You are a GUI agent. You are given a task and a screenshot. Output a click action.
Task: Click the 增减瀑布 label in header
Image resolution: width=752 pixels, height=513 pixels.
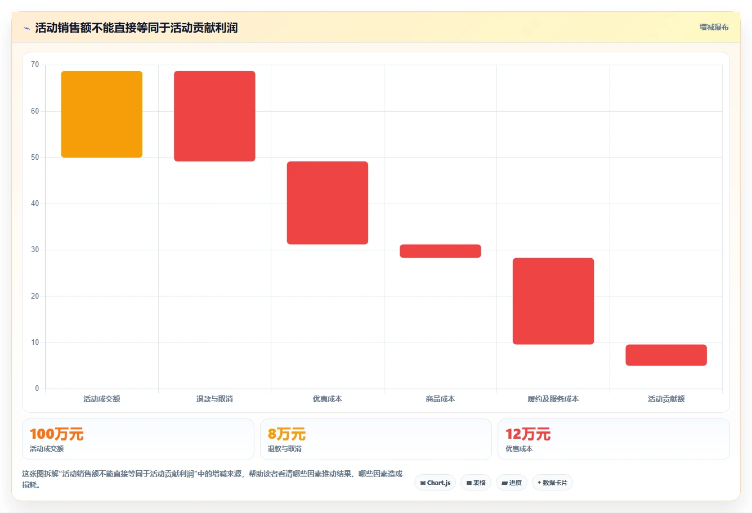pyautogui.click(x=714, y=27)
